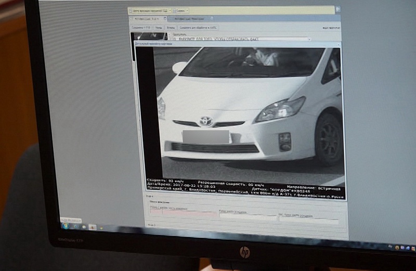
Task: Close the detailed card view window
Action: [x=338, y=45]
